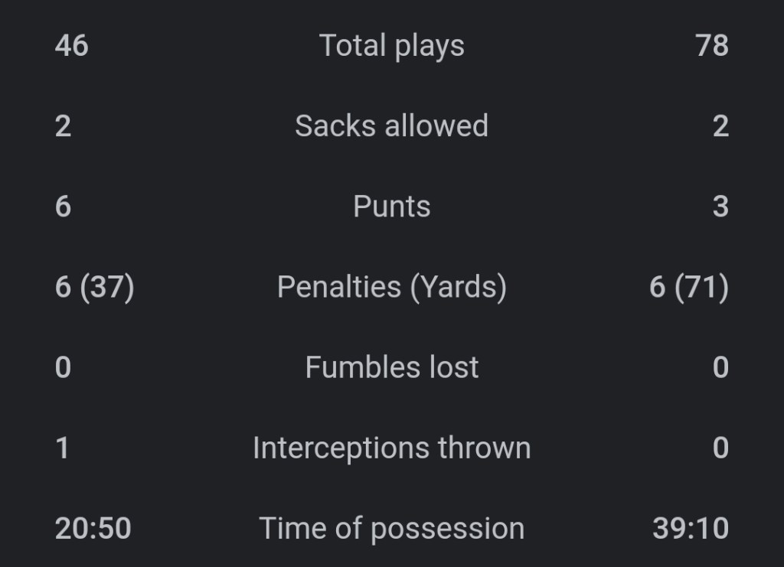
Task: Select the 20:50 possession time
Action: (93, 528)
